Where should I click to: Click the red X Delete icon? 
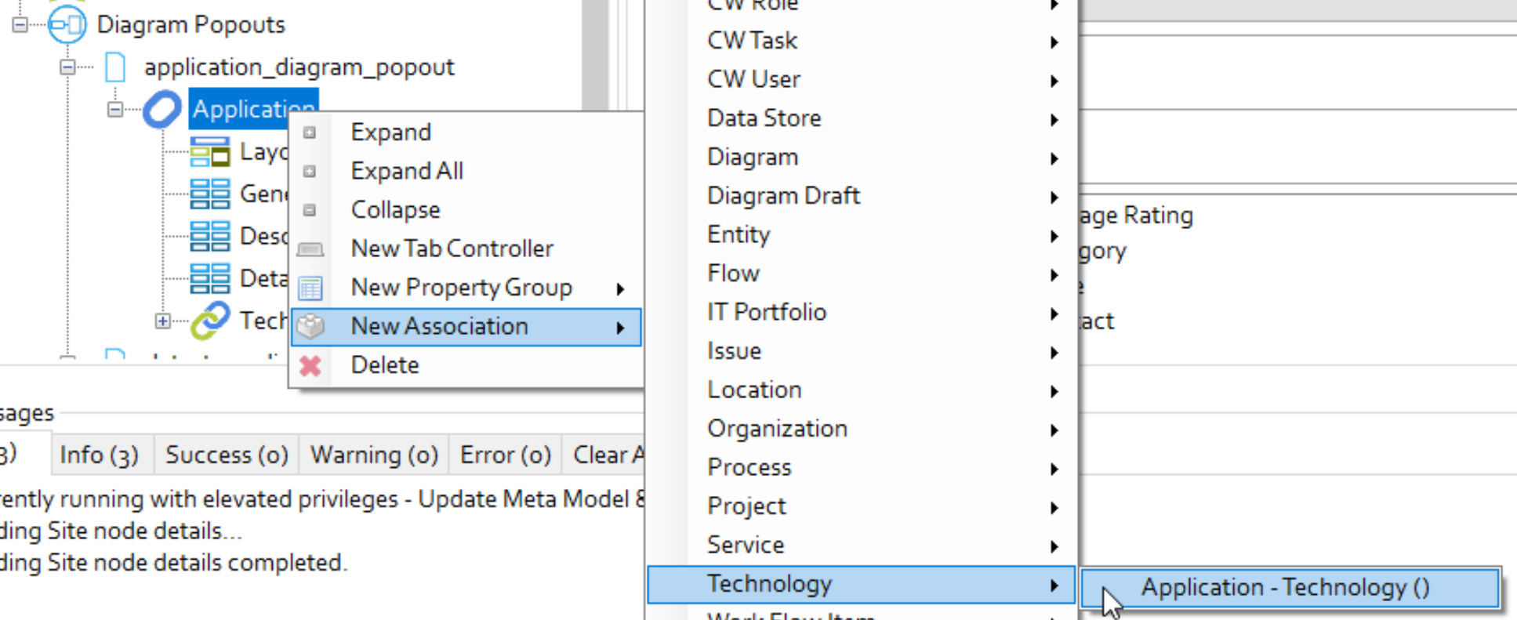click(310, 365)
